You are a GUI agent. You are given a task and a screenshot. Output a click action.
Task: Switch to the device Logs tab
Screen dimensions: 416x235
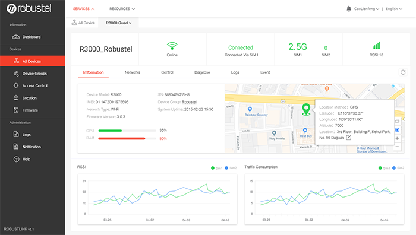[x=235, y=72]
